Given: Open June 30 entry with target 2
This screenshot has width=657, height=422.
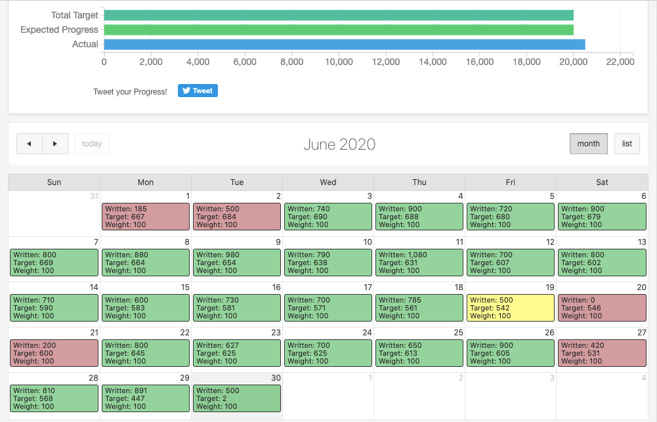Looking at the screenshot, I should pyautogui.click(x=237, y=398).
